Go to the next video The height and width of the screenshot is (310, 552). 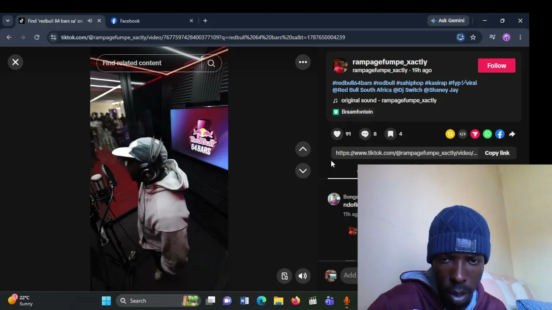[303, 170]
